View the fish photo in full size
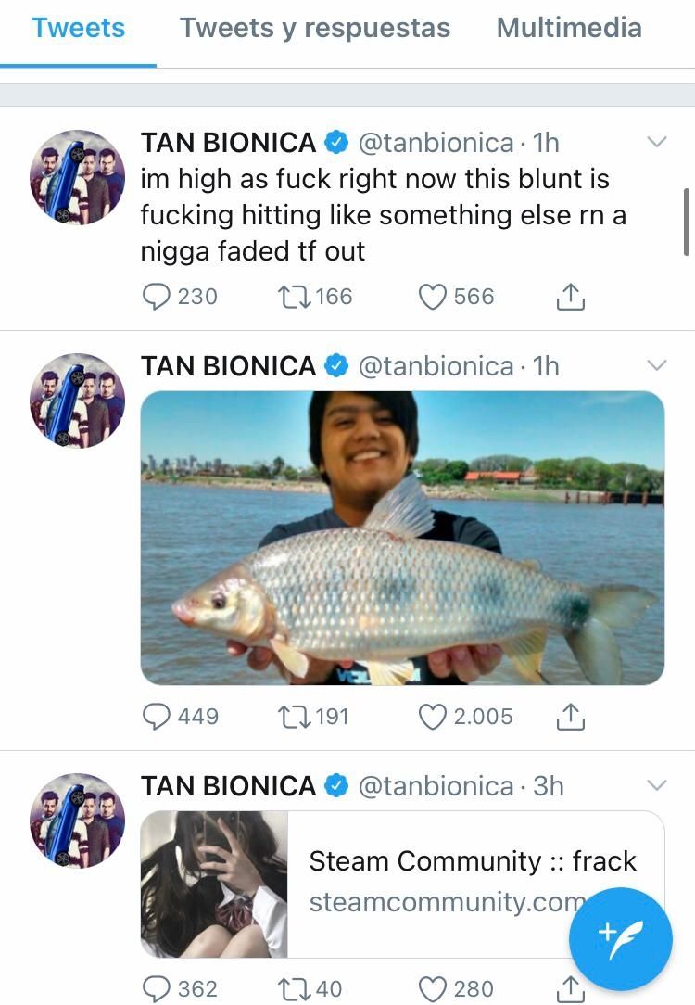The image size is (695, 1005). pos(402,538)
